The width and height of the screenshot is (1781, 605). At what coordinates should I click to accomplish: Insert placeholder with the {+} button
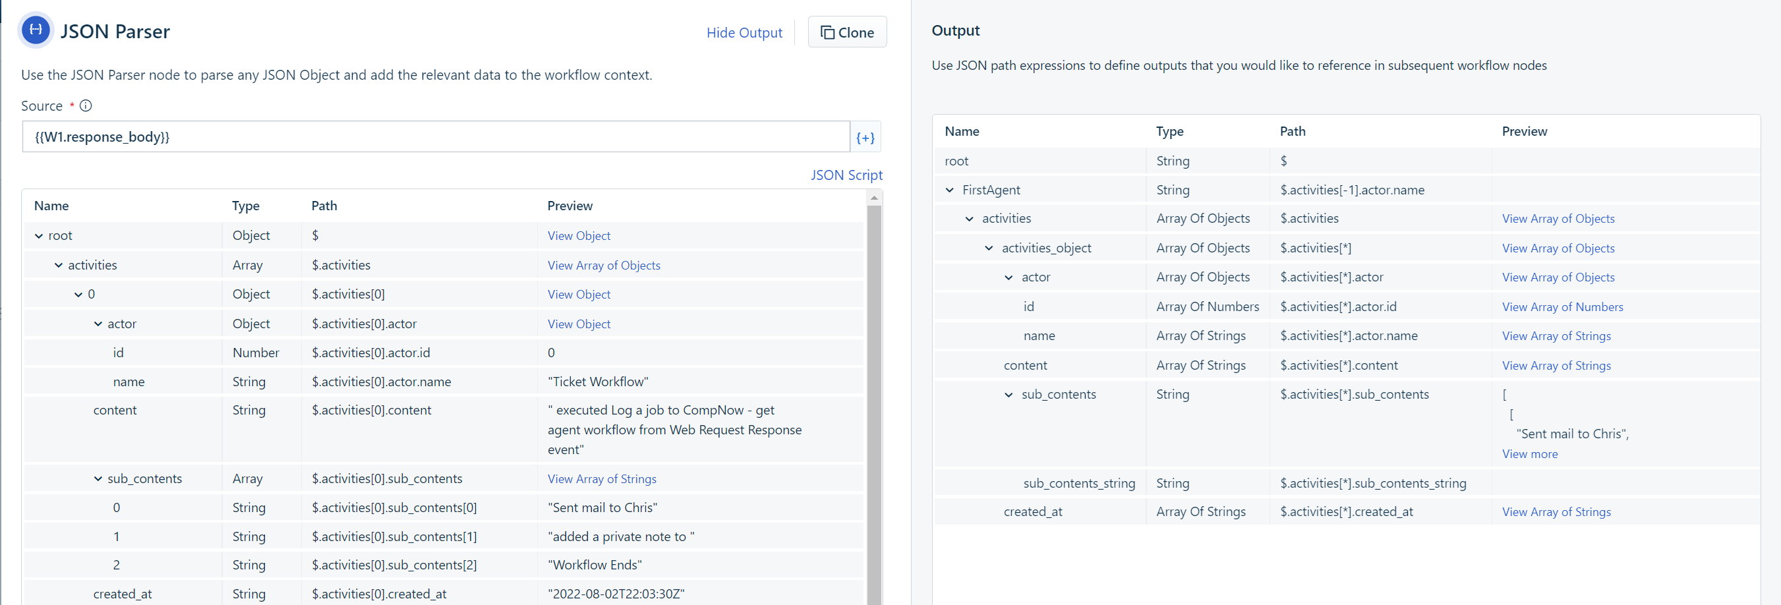[x=865, y=137]
